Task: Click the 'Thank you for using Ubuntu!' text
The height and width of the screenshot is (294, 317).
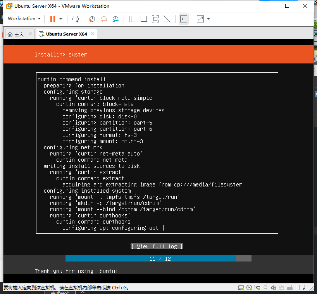Action: point(76,271)
